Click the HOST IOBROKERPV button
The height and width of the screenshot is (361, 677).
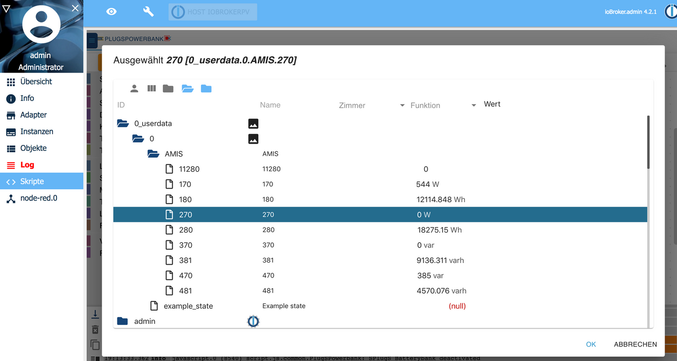click(x=213, y=12)
